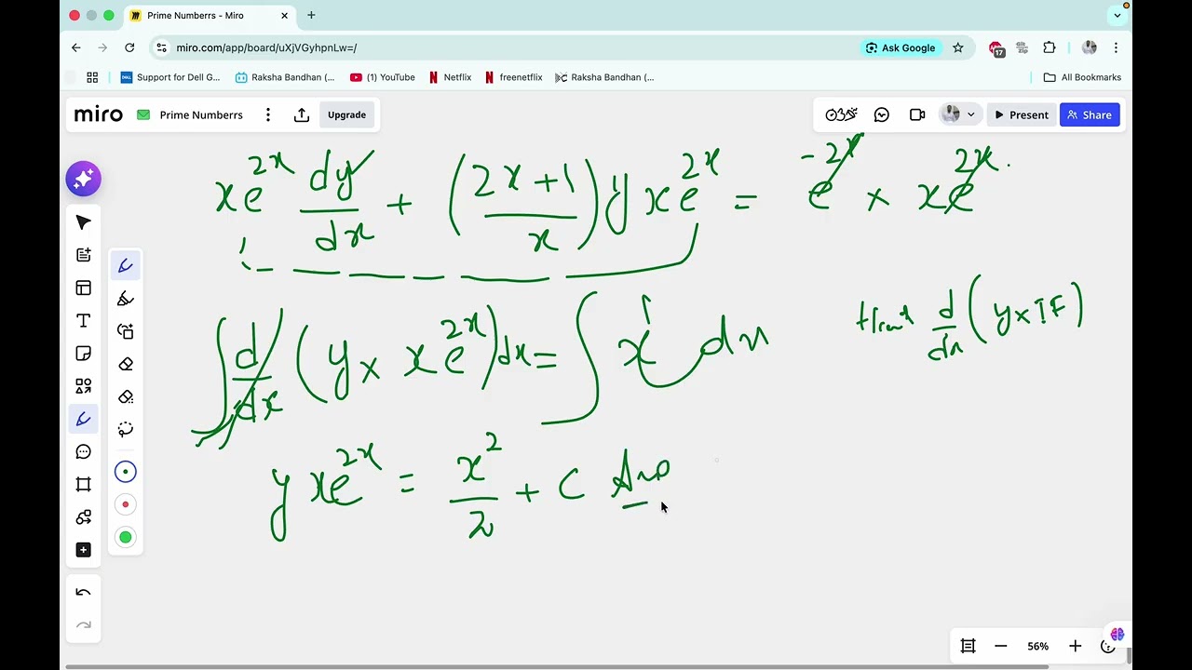
Task: Open Chrome three-dot menu
Action: [x=1116, y=47]
